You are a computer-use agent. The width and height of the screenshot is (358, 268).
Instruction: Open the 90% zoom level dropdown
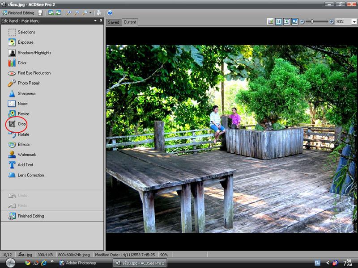tap(354, 21)
